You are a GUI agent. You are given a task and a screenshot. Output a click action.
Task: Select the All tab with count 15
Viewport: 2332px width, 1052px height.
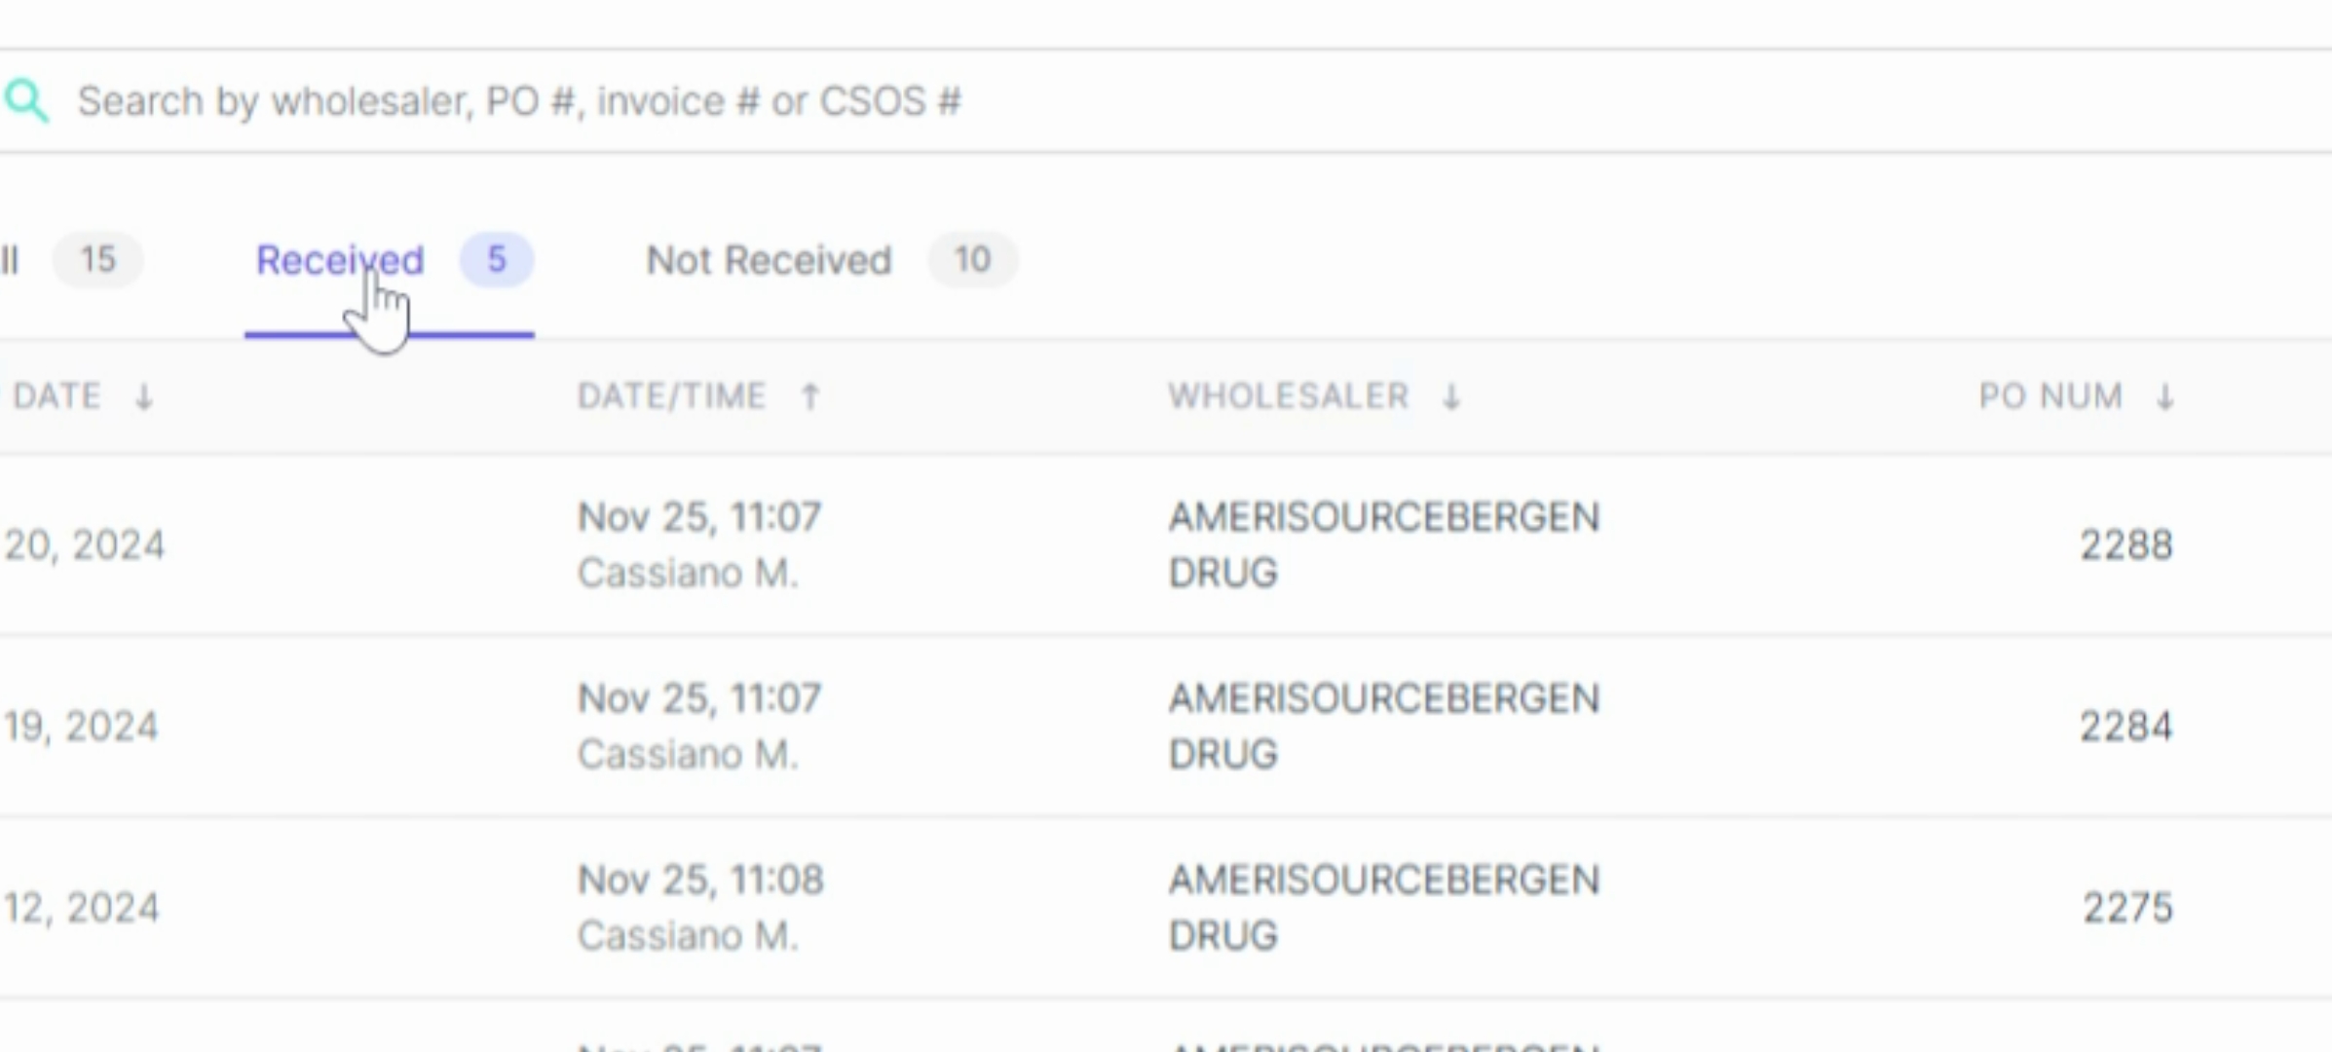pos(70,260)
